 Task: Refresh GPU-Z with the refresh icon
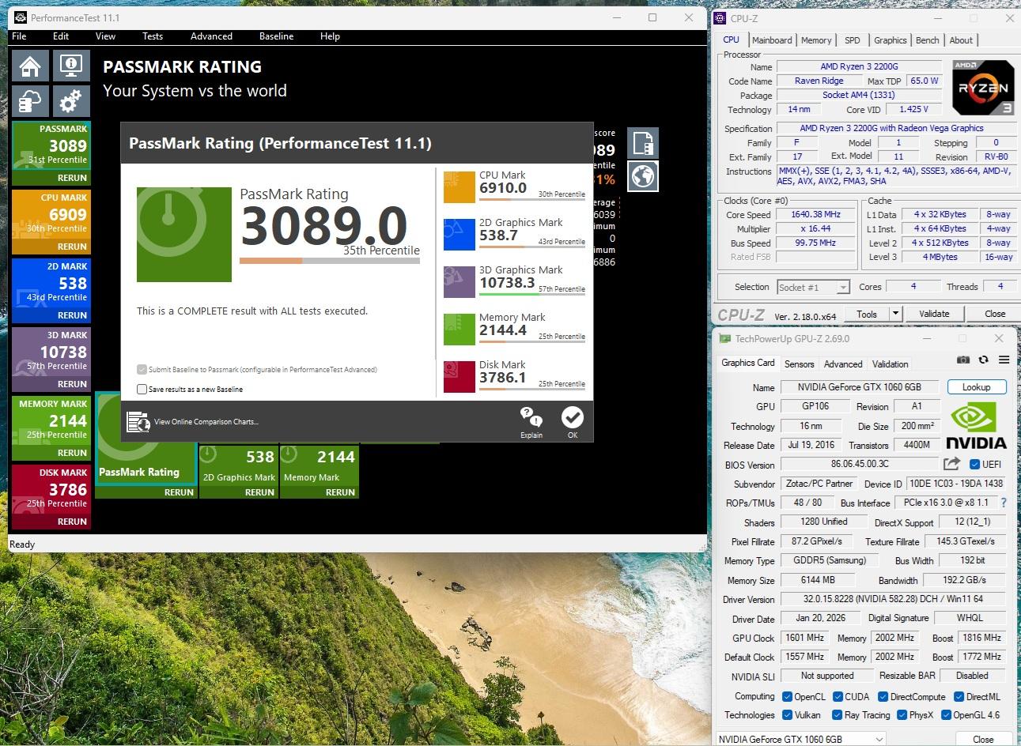coord(983,360)
